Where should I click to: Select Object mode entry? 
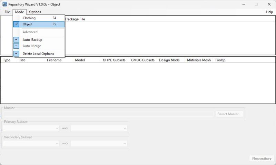tap(39, 24)
